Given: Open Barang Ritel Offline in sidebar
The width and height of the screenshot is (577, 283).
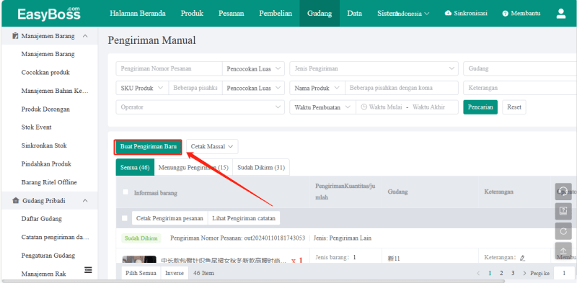Looking at the screenshot, I should coord(49,182).
